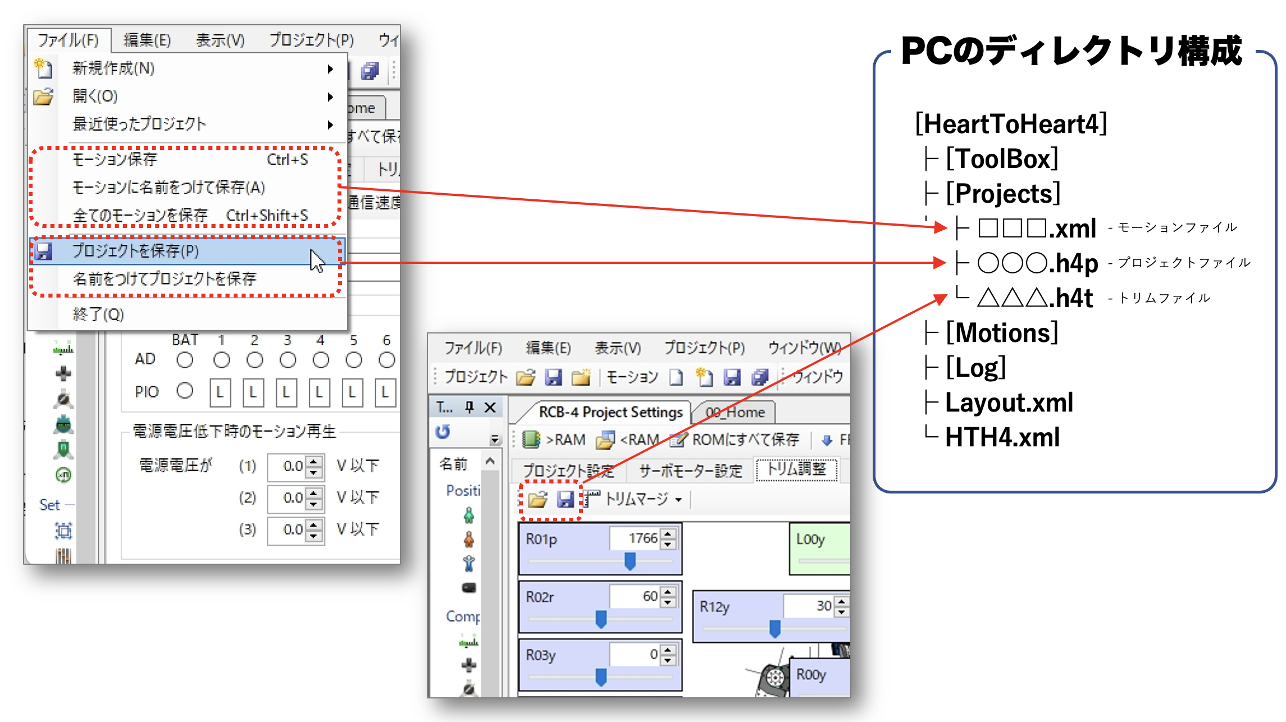This screenshot has width=1286, height=722.
Task: Click the R12y trim slider handle
Action: [x=775, y=628]
